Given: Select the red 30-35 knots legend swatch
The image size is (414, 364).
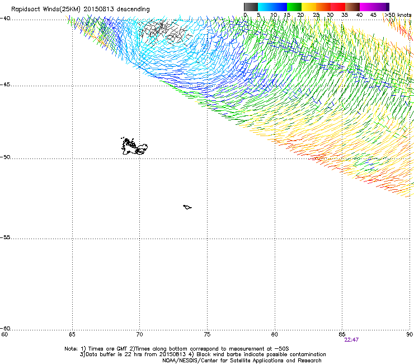Looking at the screenshot, I should pyautogui.click(x=338, y=7).
